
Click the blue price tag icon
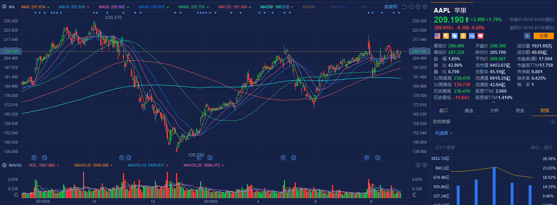pyautogui.click(x=455, y=36)
